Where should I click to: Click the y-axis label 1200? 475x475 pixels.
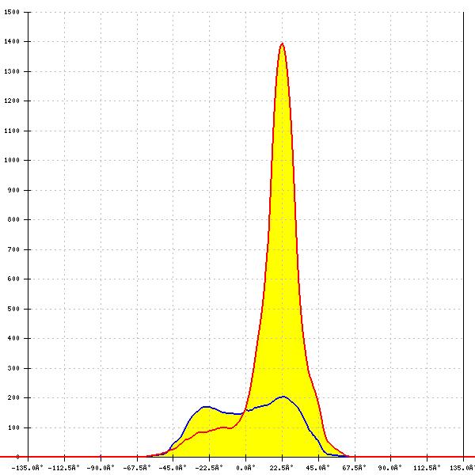(x=12, y=101)
